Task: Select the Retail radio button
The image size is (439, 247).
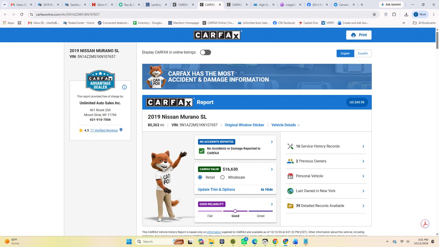Action: (200, 177)
